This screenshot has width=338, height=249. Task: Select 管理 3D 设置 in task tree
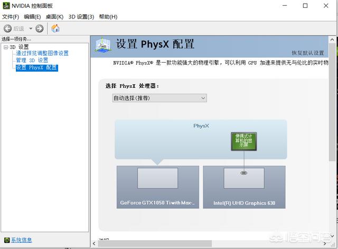pos(32,61)
